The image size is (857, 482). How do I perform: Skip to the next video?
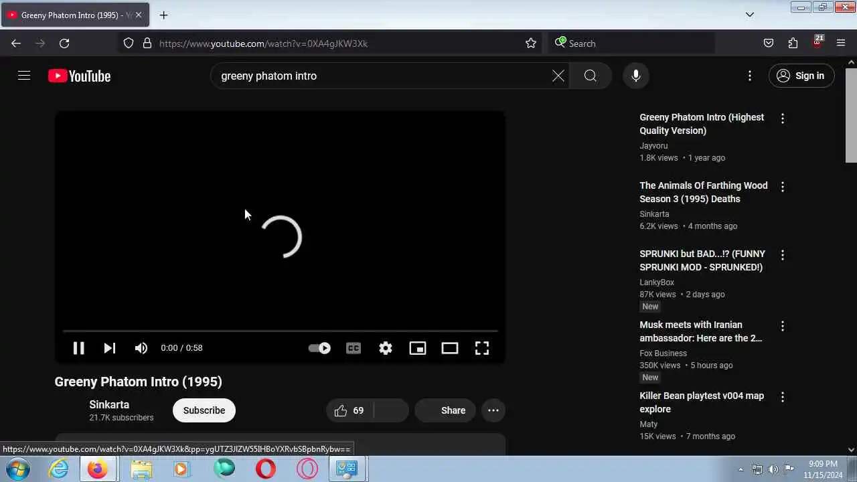pos(110,348)
